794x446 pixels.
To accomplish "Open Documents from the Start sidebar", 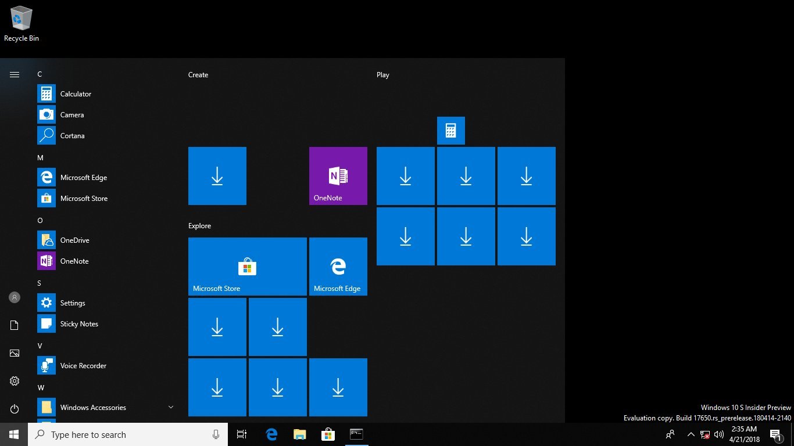I will pos(14,325).
